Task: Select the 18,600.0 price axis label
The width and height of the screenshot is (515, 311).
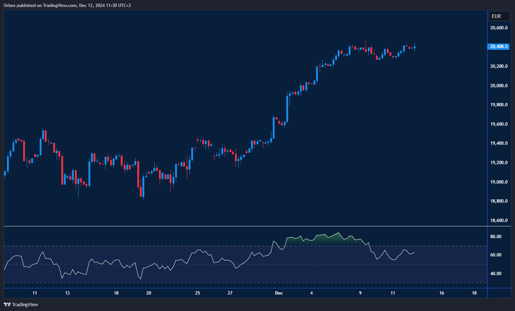Action: (499, 221)
